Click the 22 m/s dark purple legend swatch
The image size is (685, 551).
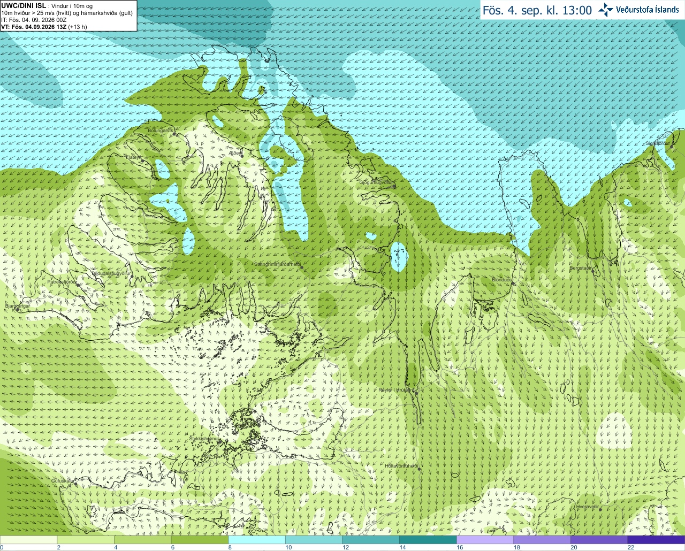[656, 540]
